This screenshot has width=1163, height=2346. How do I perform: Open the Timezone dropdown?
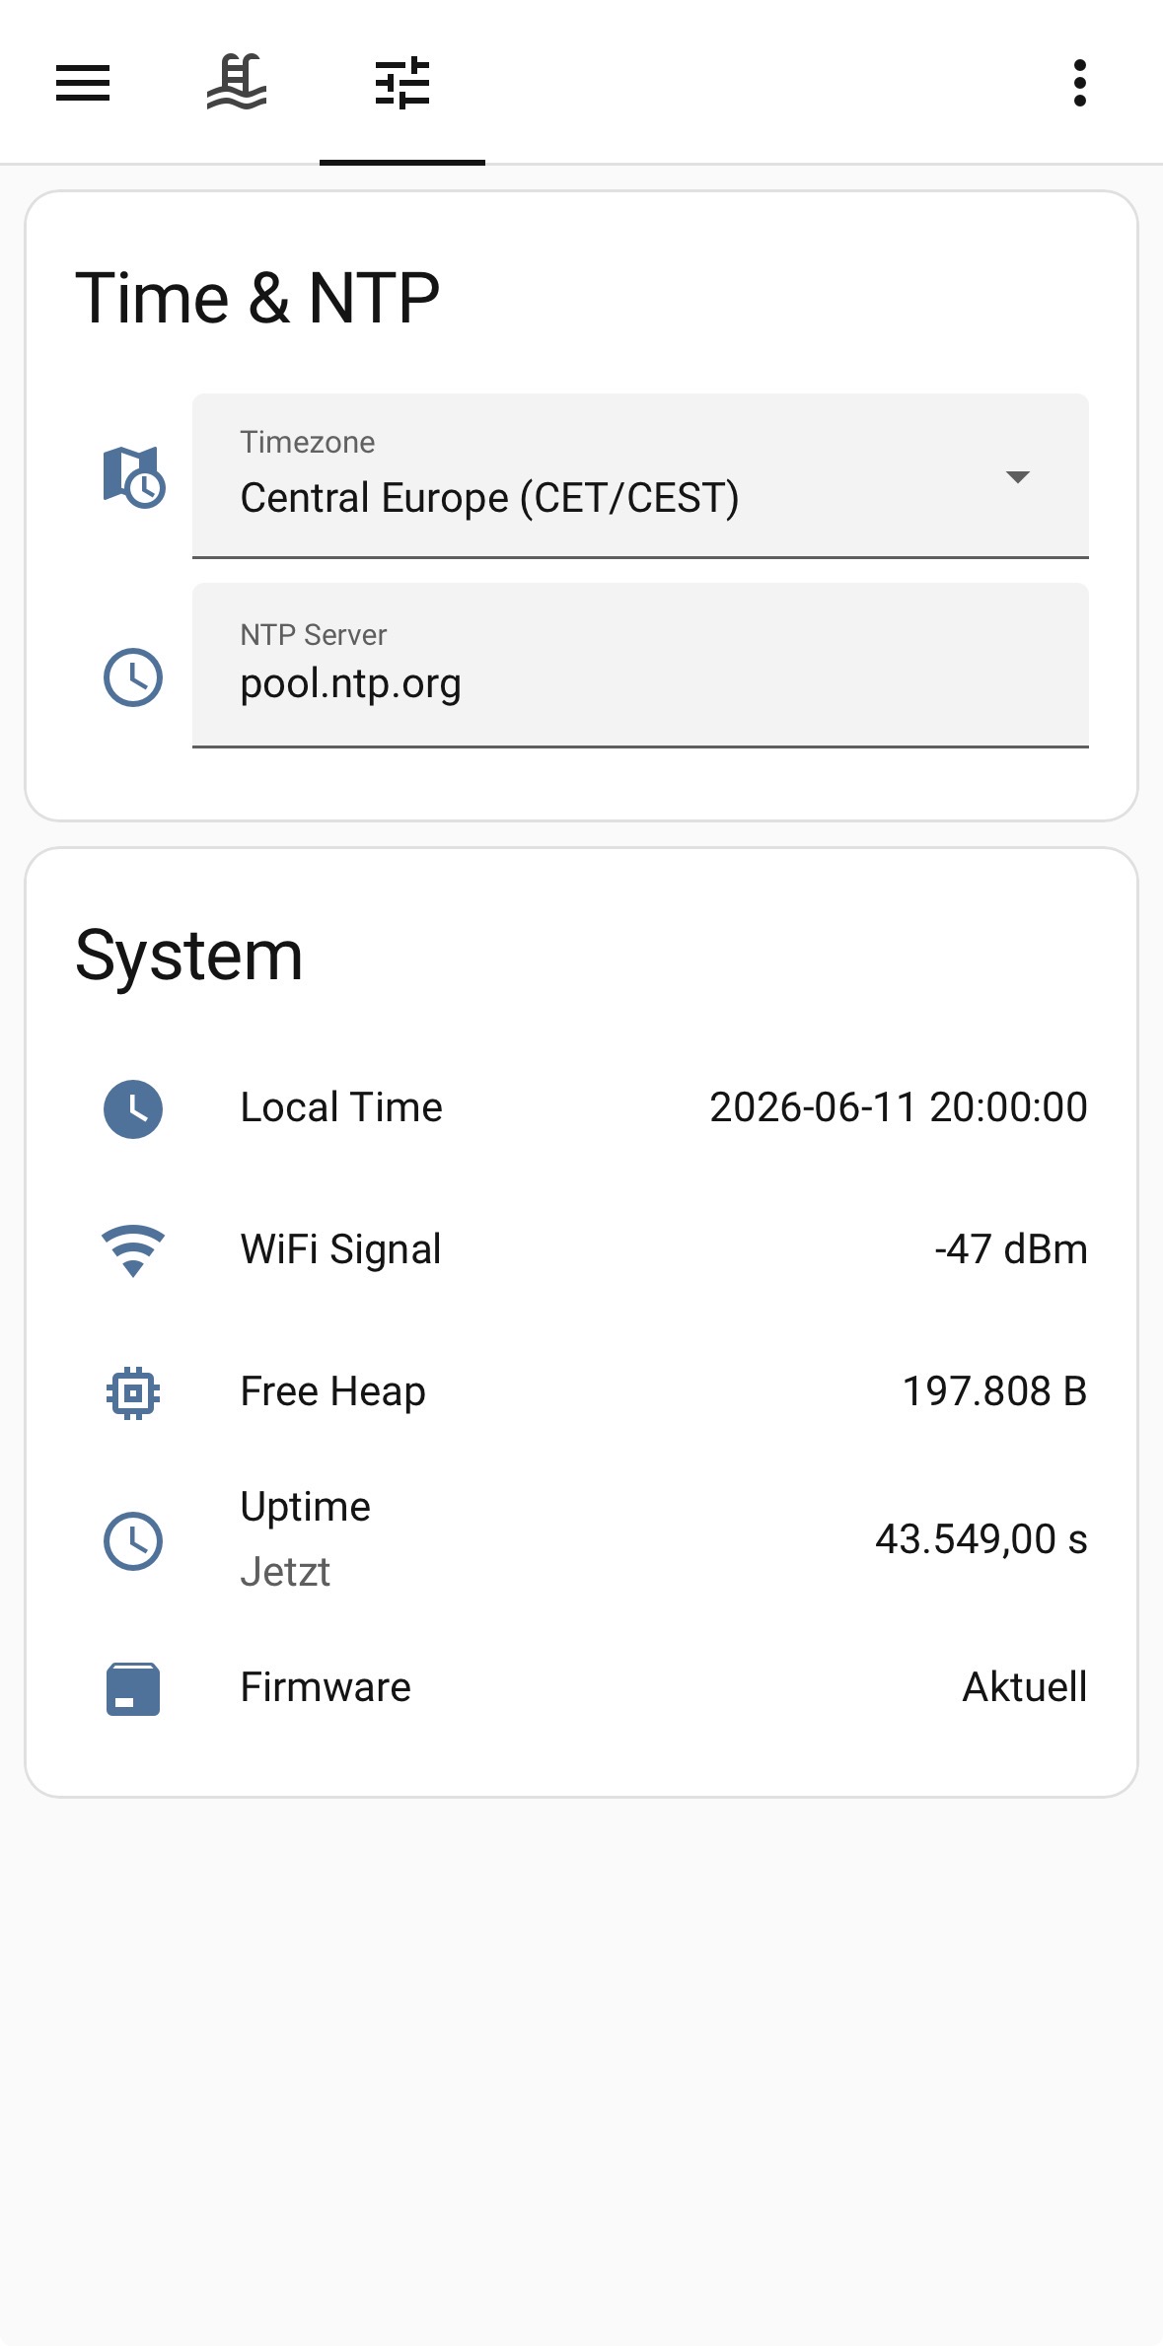(x=640, y=476)
